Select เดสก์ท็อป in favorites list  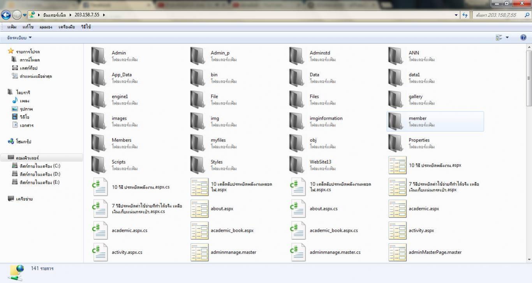pos(28,68)
